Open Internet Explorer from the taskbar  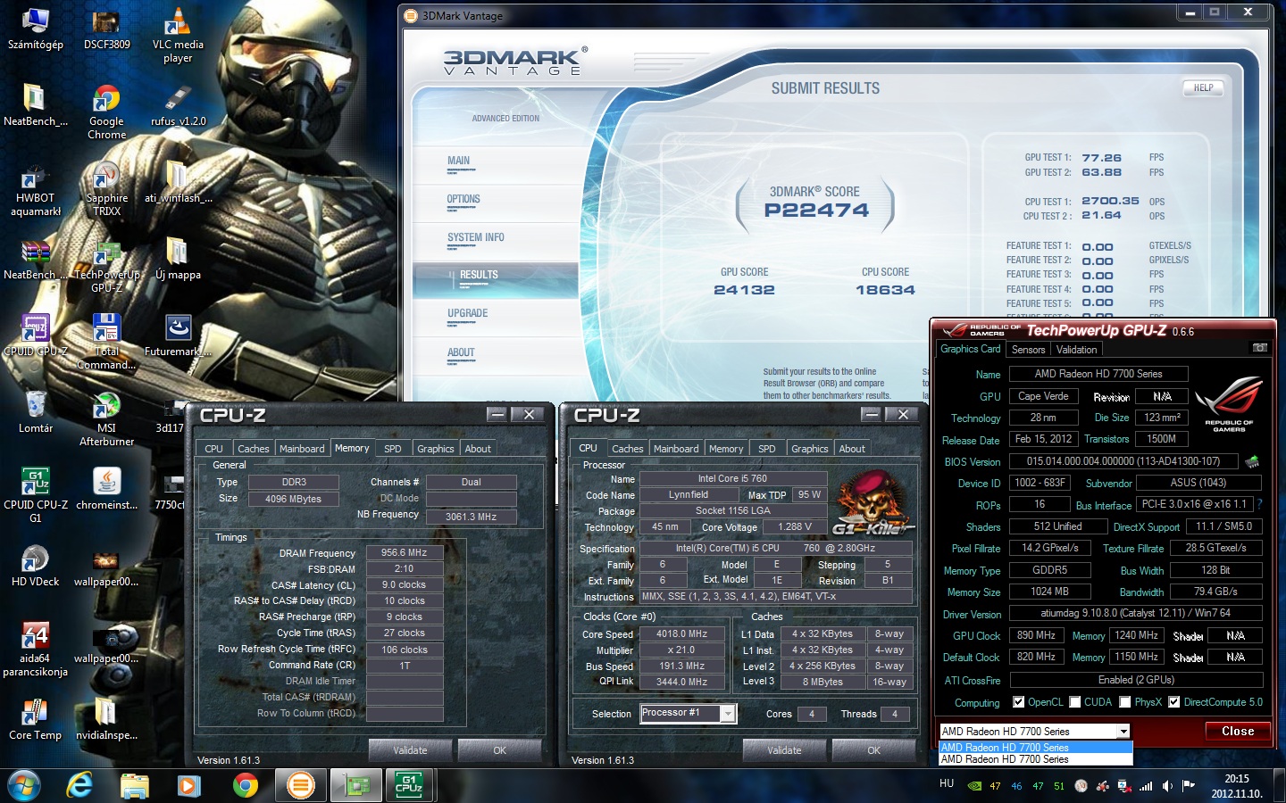(79, 785)
